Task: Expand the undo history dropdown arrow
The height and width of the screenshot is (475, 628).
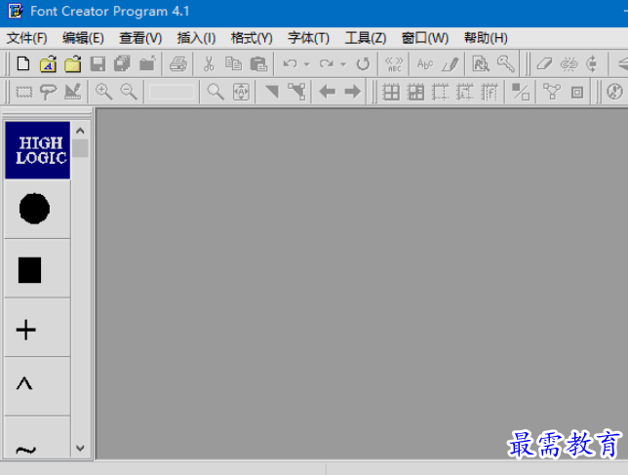Action: 307,64
